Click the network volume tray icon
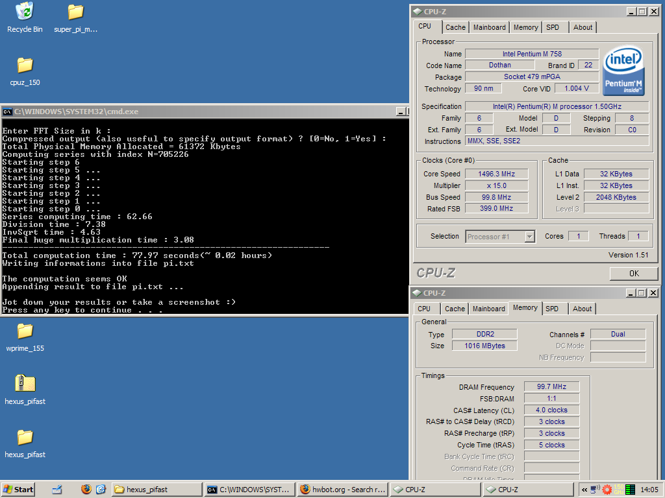665x498 pixels. 596,490
